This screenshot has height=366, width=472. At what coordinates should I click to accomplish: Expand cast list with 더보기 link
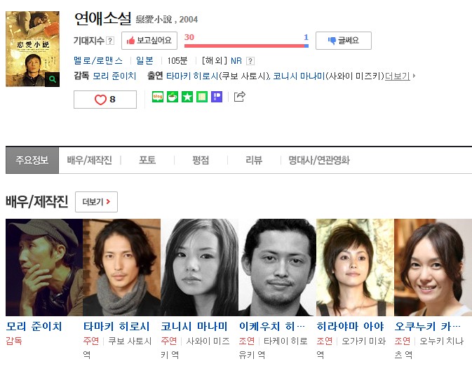tap(398, 76)
